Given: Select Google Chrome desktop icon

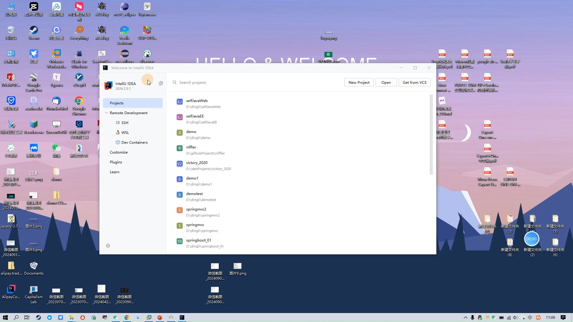Looking at the screenshot, I should tap(79, 106).
